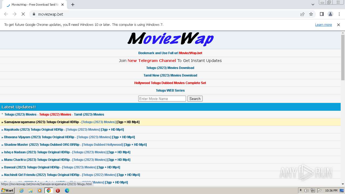The image size is (345, 194).
Task: Click scrollbar down arrow
Action: point(343,184)
